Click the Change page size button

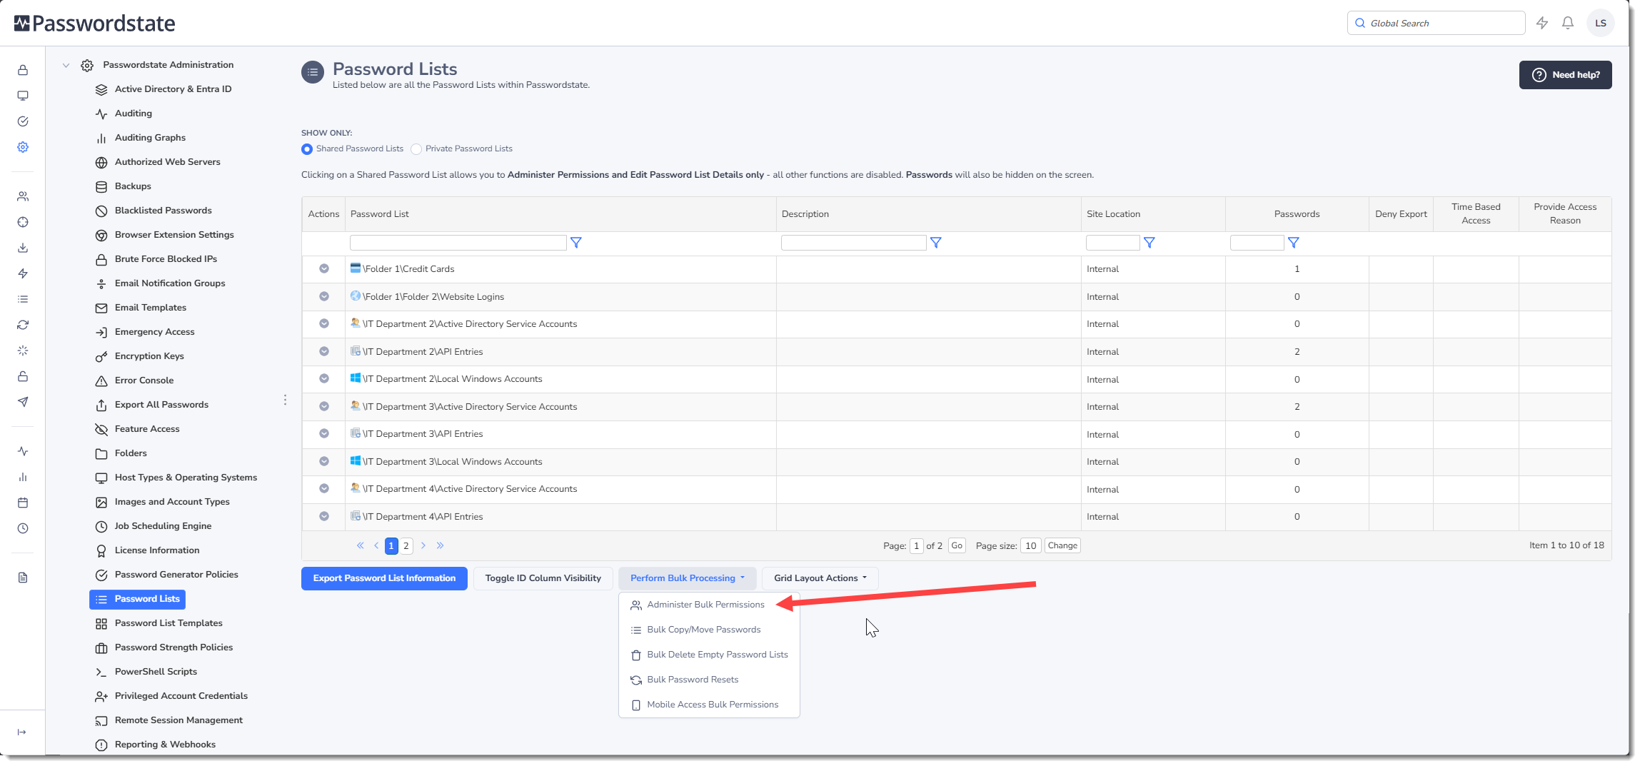(1062, 545)
